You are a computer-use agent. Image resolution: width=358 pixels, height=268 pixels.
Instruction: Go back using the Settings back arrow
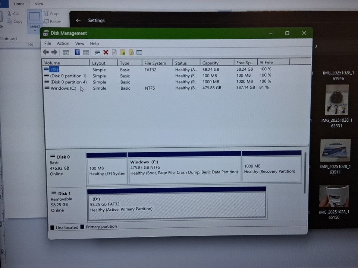coord(78,20)
